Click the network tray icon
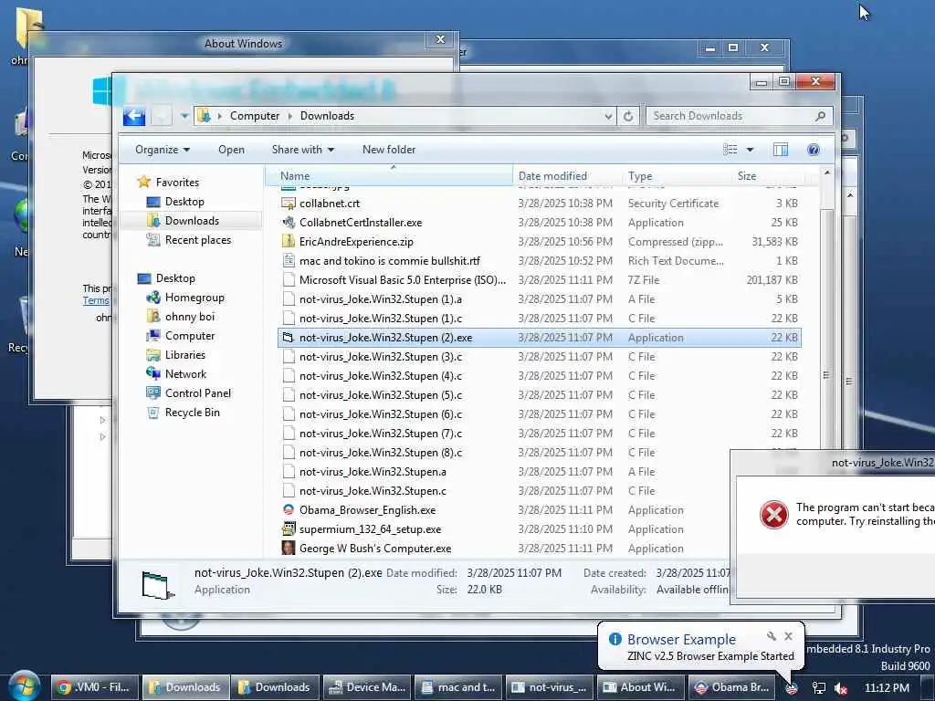The width and height of the screenshot is (935, 701). pos(819,688)
